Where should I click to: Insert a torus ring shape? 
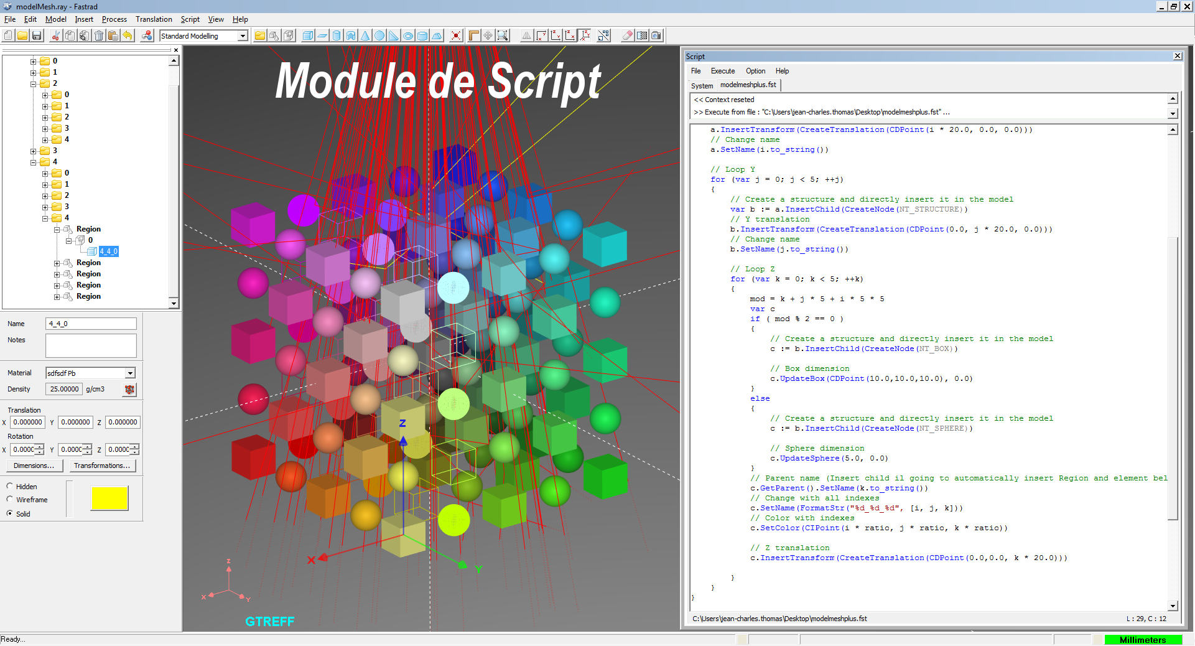408,35
